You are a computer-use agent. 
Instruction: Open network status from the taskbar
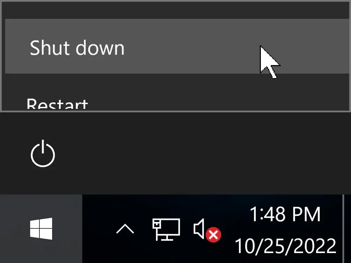tap(166, 229)
